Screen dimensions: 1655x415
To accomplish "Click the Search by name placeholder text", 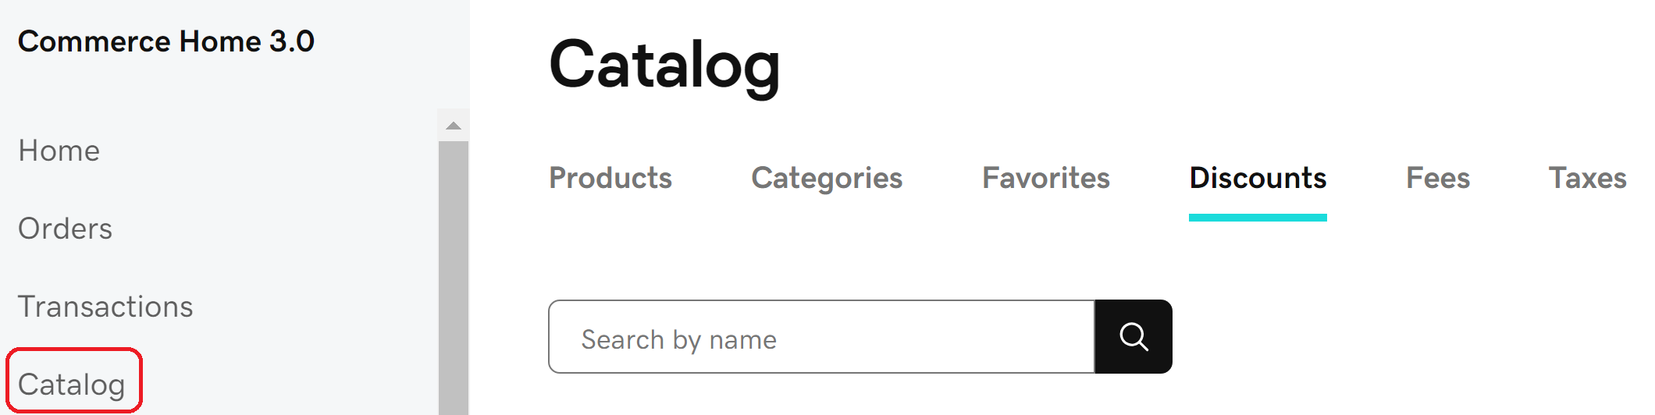I will [x=679, y=340].
